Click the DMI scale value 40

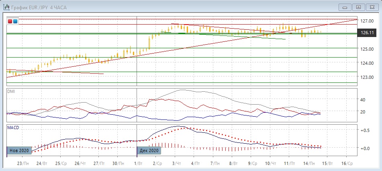click(x=363, y=99)
